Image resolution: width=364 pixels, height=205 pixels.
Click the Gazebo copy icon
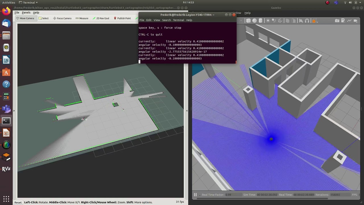tap(288, 20)
